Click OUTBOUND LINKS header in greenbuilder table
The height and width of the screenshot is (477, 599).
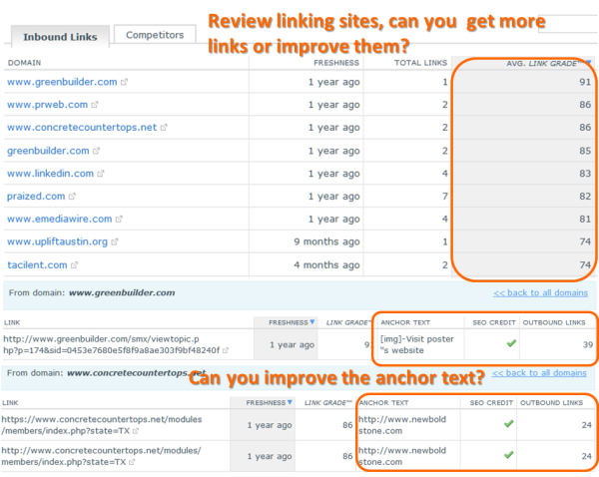click(554, 322)
